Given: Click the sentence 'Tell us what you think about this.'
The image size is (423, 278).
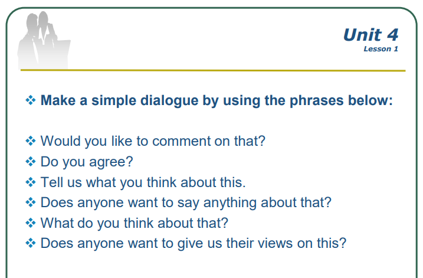Looking at the screenshot, I should 143,182.
